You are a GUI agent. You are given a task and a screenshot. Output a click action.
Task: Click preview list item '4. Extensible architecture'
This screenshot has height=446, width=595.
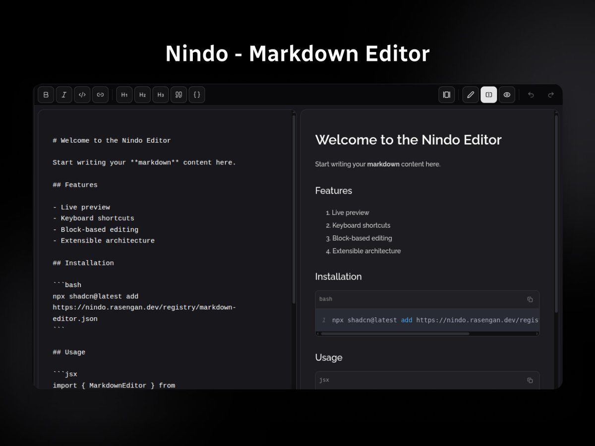coord(363,251)
